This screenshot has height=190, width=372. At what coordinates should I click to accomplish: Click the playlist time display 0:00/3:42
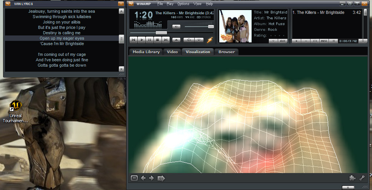tap(348, 41)
